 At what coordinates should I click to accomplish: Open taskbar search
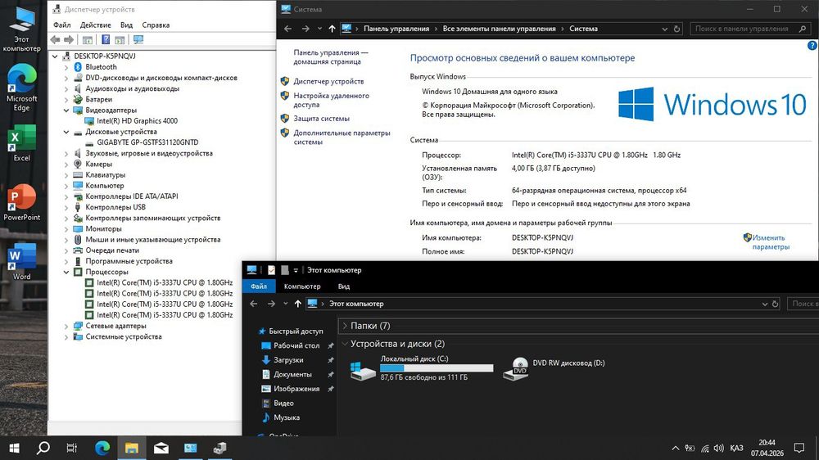click(x=43, y=448)
